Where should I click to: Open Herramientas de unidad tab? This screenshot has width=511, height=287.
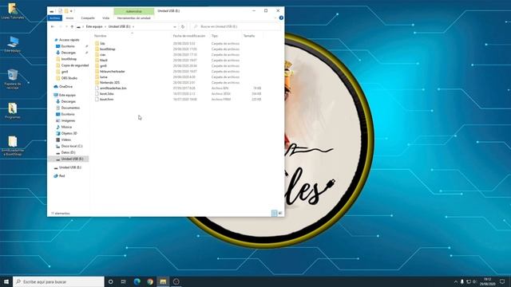[134, 18]
